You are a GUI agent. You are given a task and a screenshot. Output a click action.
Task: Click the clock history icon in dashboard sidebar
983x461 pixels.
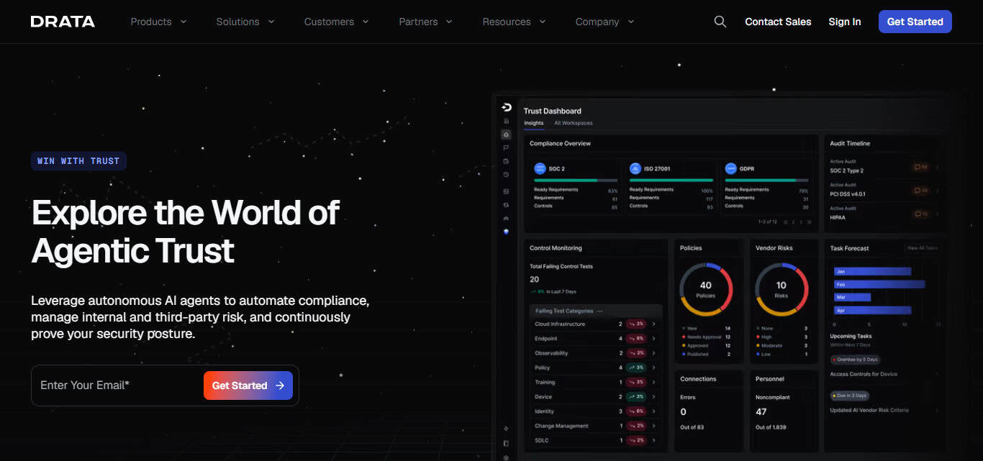coord(506,175)
